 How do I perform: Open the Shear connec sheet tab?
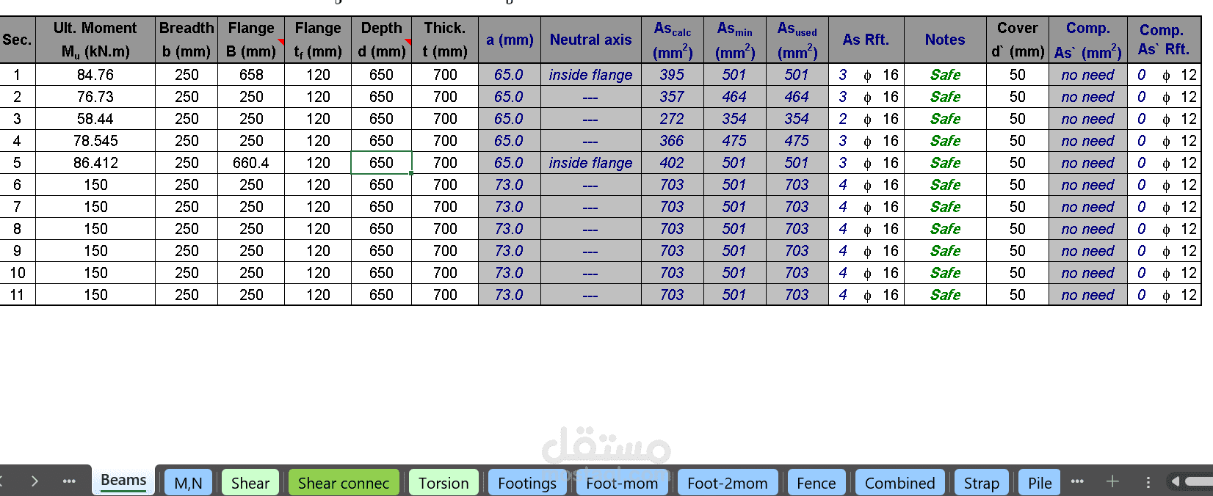tap(344, 483)
